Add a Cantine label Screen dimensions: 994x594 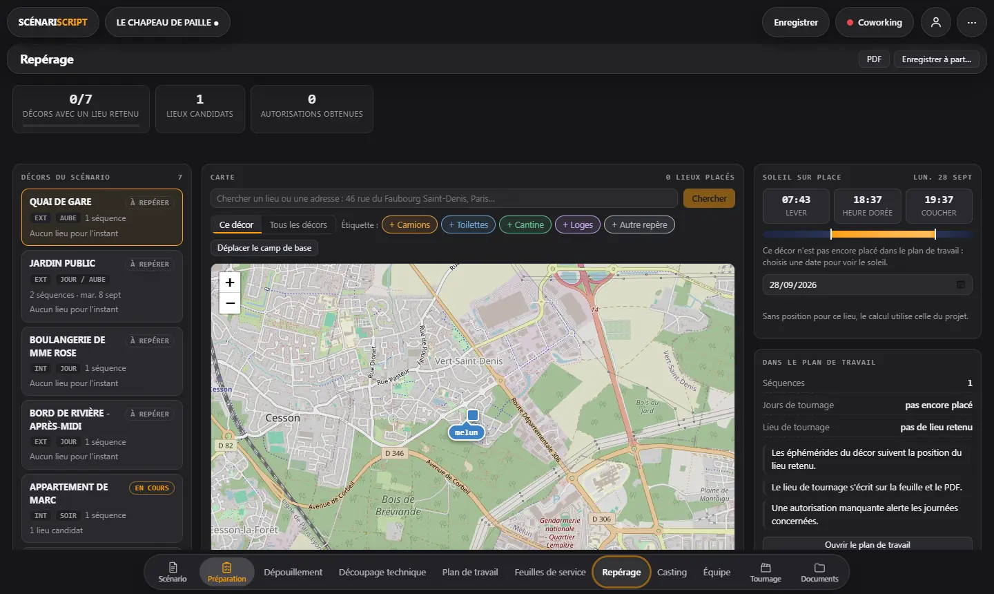(525, 224)
